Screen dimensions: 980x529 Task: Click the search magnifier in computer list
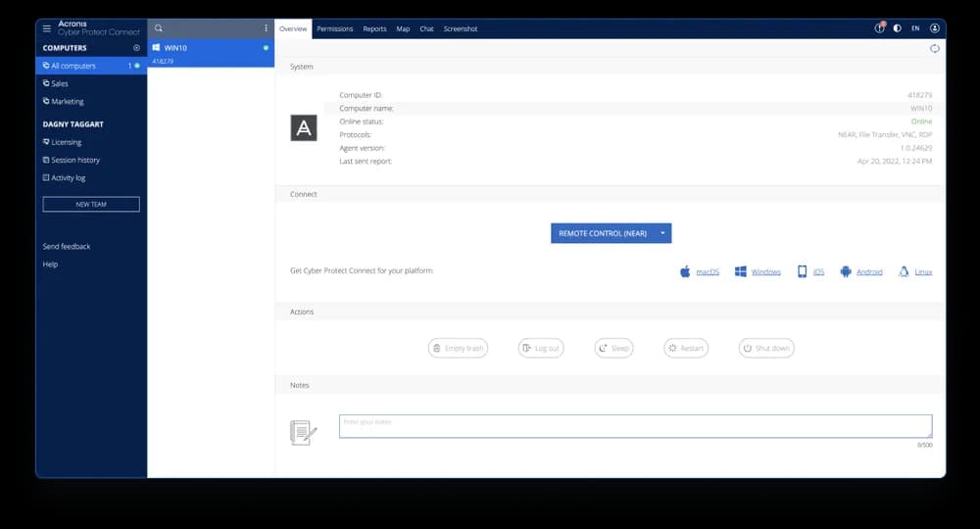tap(159, 28)
